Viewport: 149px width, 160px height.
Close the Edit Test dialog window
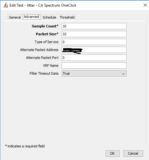tap(145, 5)
